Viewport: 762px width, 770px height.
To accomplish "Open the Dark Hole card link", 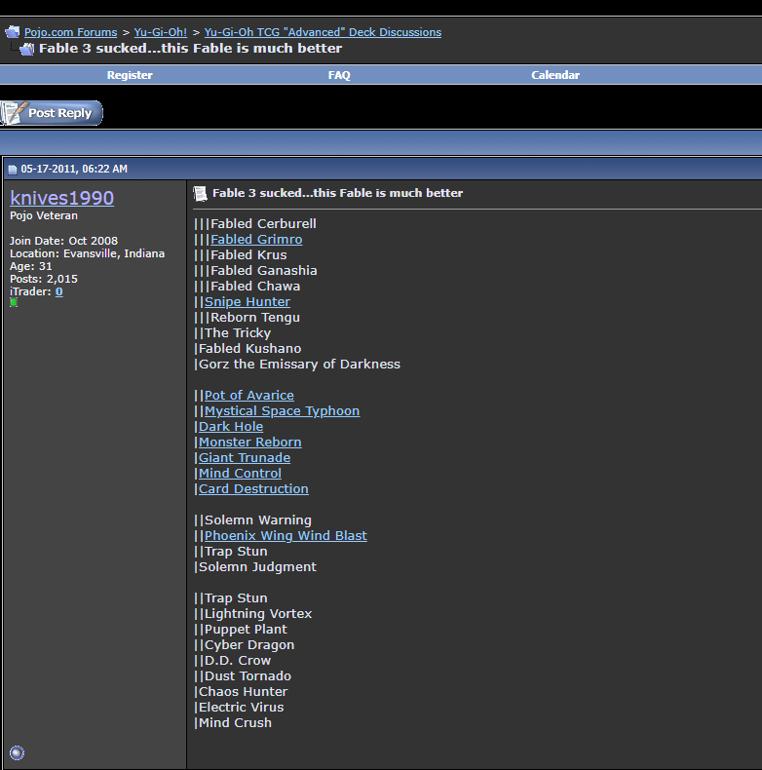I will click(231, 426).
